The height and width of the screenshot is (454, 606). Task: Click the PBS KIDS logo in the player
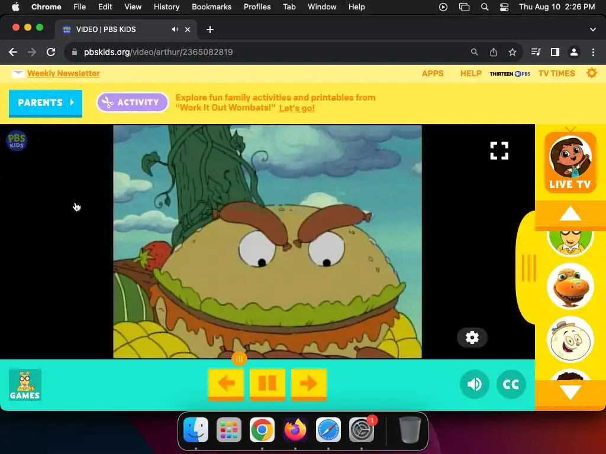(17, 141)
